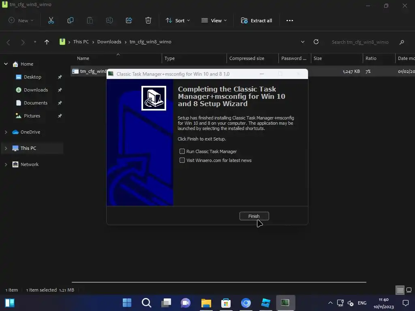Viewport: 415px width, 311px height.
Task: Click the Cut scissors icon in toolbar
Action: pos(51,20)
